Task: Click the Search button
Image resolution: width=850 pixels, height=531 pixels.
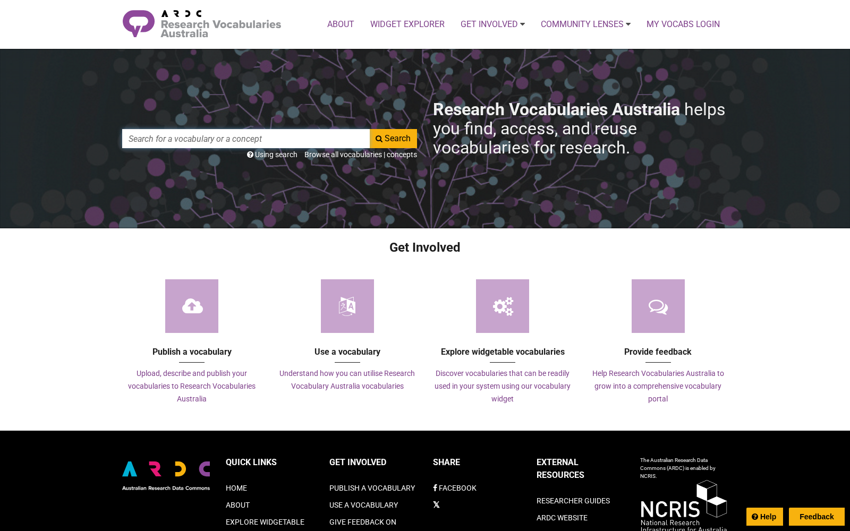Action: click(393, 139)
